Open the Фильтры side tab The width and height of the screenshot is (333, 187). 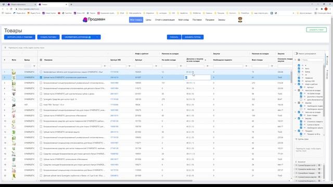point(327,74)
